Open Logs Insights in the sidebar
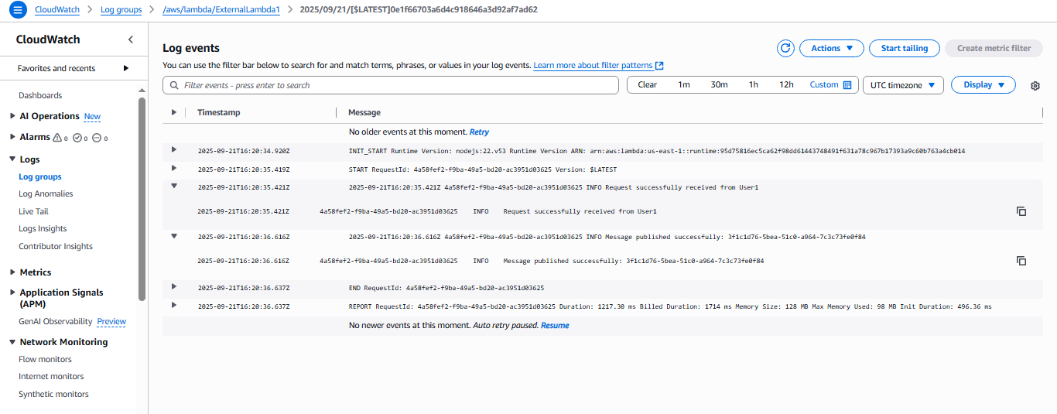1057x414 pixels. click(43, 229)
